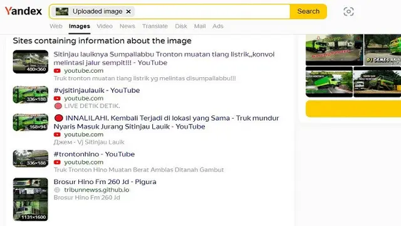Click the 1131×1600 brochure thumbnail
401x226 pixels.
31,200
